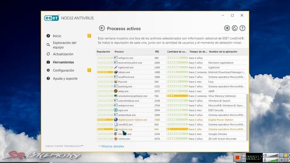Image resolution: width=290 pixels, height=163 pixels.
Task: Click 'Internet Download Manager' application name
Action: click(x=227, y=72)
